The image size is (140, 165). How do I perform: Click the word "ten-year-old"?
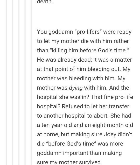pyautogui.click(x=57, y=125)
